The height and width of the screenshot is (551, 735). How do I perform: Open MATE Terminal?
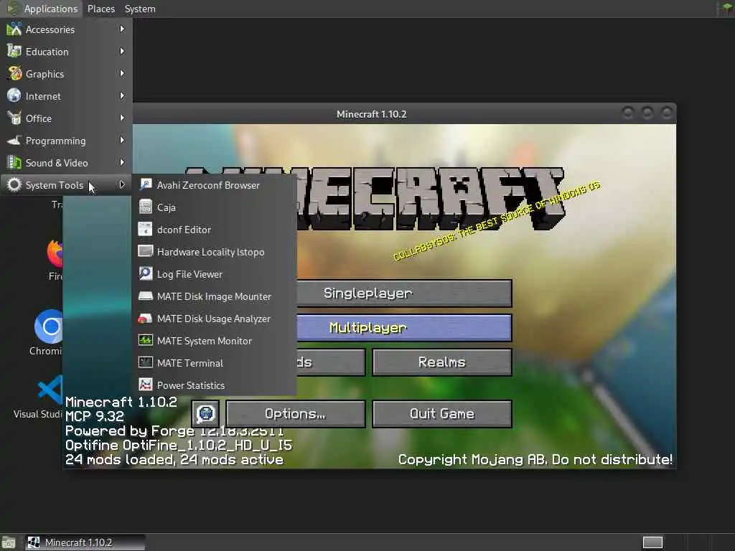pyautogui.click(x=215, y=363)
